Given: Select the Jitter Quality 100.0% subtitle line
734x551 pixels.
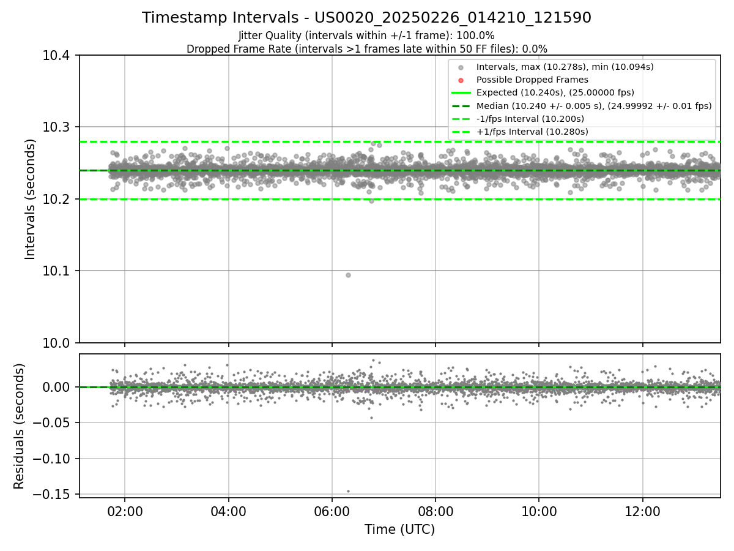Looking at the screenshot, I should (x=366, y=36).
